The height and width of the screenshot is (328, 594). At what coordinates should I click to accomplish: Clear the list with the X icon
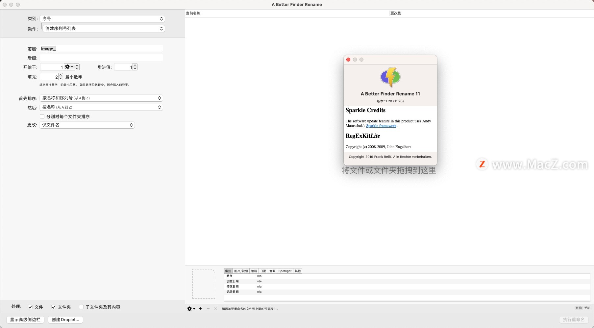215,309
